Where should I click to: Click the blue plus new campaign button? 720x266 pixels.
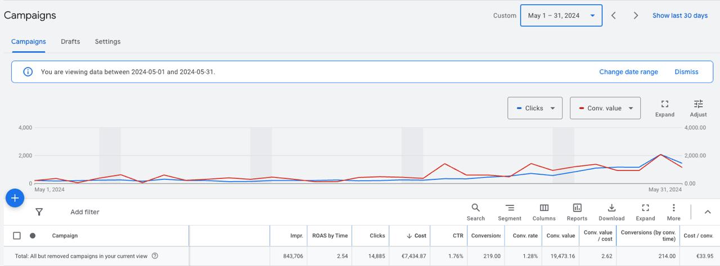click(x=15, y=198)
